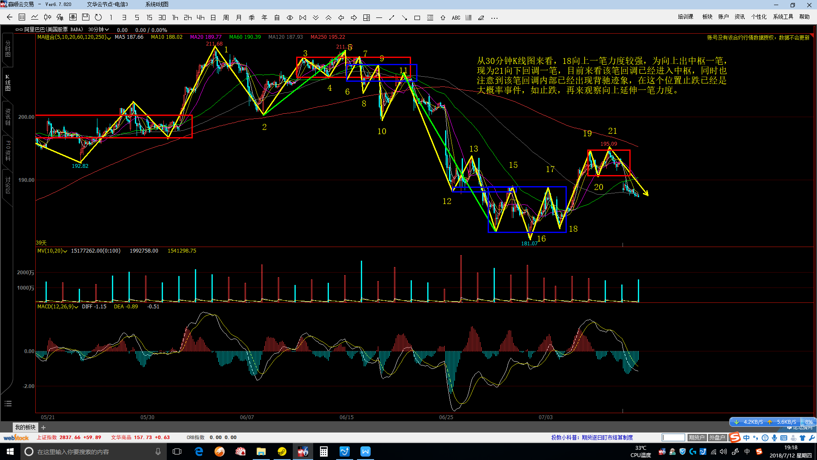817x460 pixels.
Task: Switch to the time-sharing line chart icon
Action: [x=35, y=17]
